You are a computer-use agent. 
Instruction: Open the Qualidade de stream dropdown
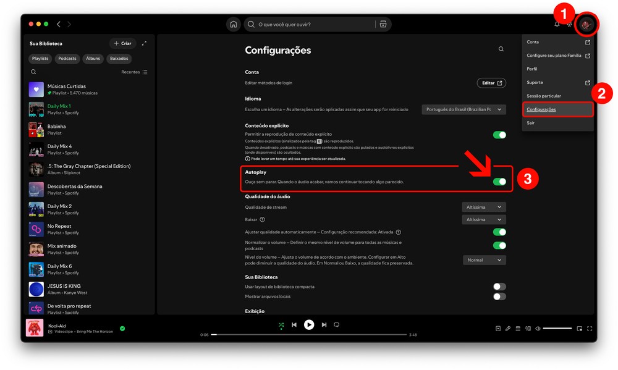(484, 207)
